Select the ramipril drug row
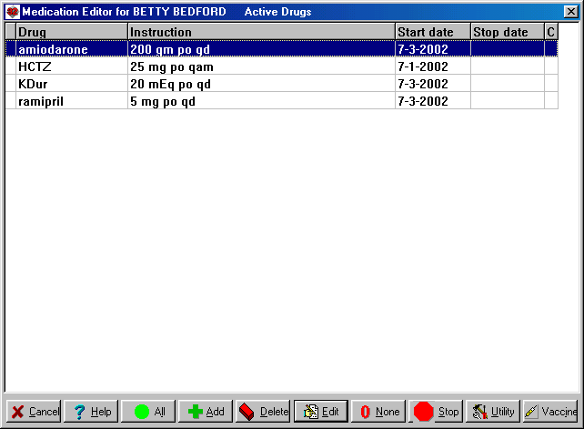This screenshot has width=584, height=429. click(282, 101)
